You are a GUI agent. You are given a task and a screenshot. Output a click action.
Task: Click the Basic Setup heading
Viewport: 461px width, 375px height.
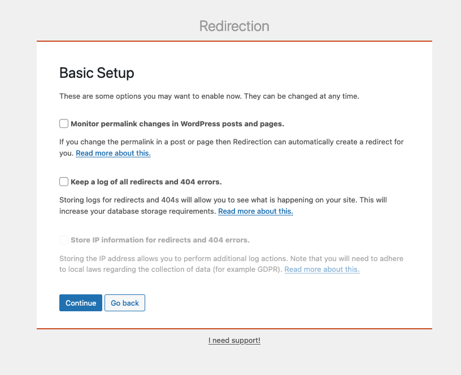click(97, 73)
